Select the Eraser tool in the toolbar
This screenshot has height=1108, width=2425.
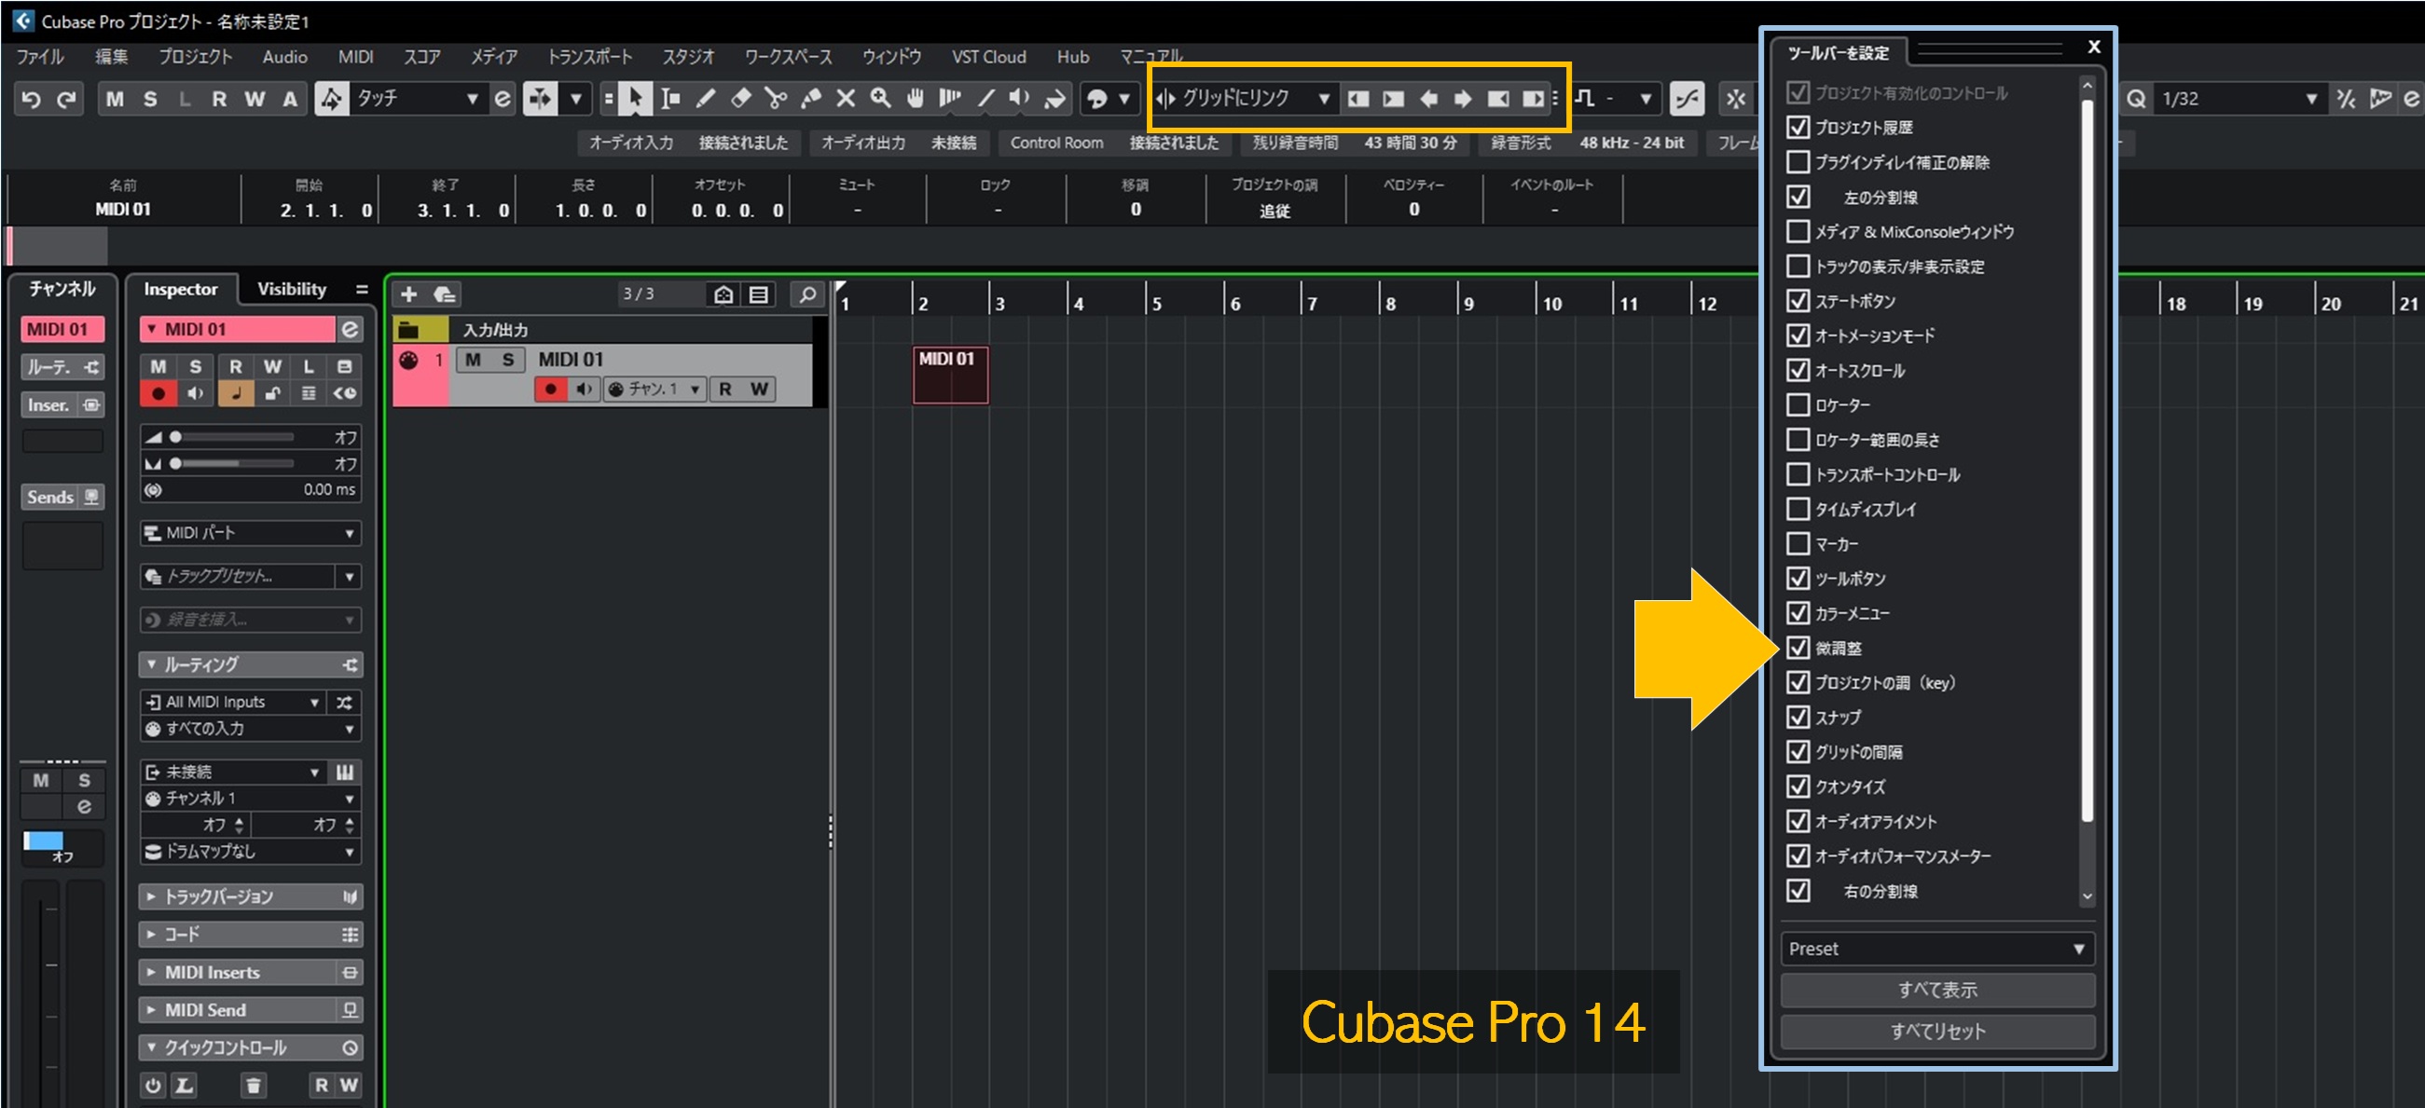click(x=741, y=98)
